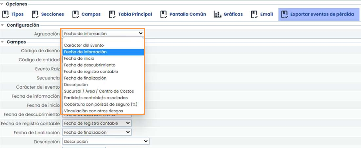Viewport: 361px width, 148px height.
Task: Open the Fecha de registro contable dropdown
Action: click(97, 123)
